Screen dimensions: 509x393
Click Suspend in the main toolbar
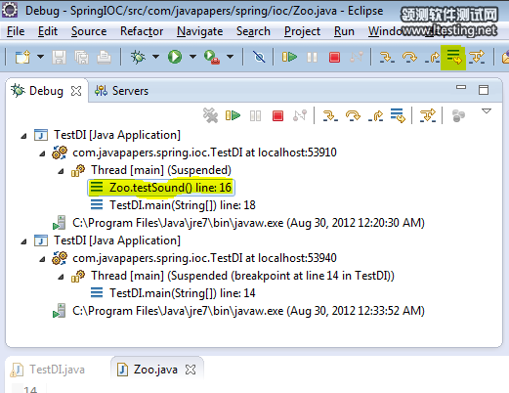click(312, 58)
